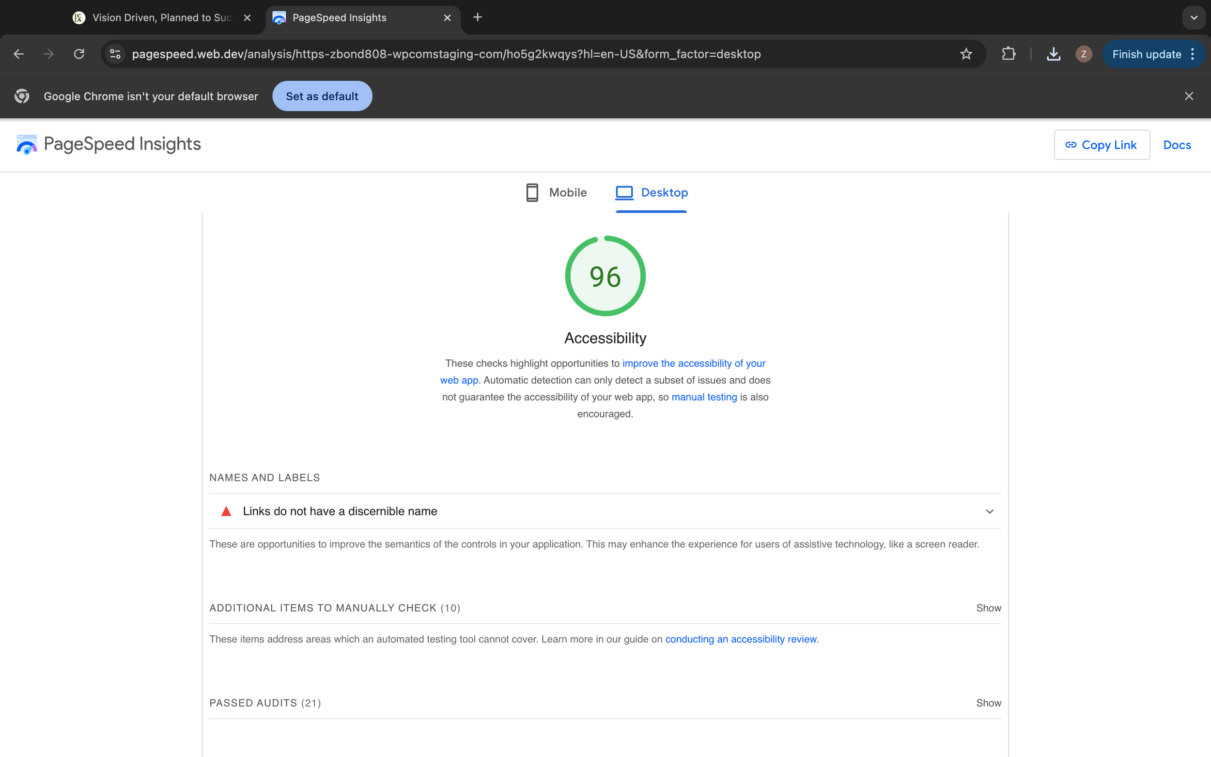Show the passed audits list
This screenshot has width=1211, height=757.
[x=988, y=703]
